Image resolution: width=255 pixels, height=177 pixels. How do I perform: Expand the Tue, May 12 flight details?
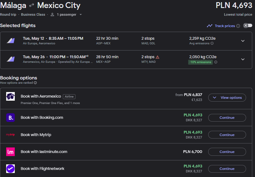click(243, 41)
